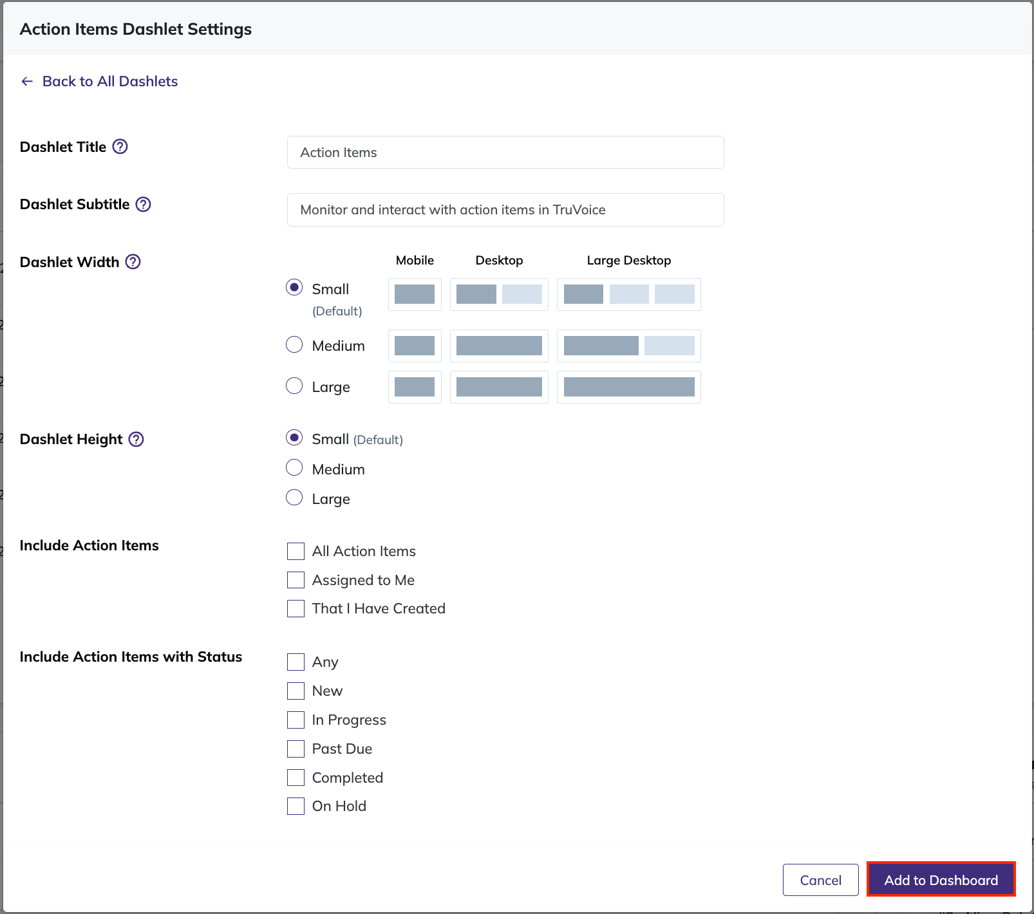The image size is (1034, 914).
Task: Check That I Have Created checkbox
Action: pos(296,608)
